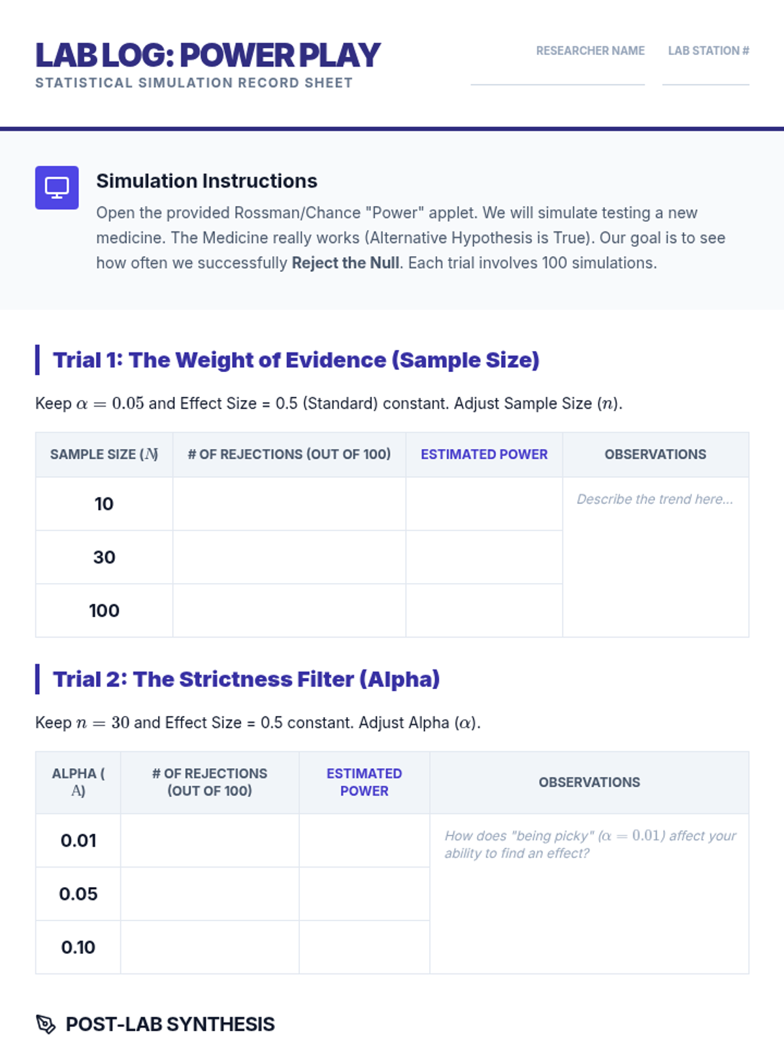This screenshot has height=1046, width=784.
Task: Click estimated power cell for alpha 0.05
Action: pyautogui.click(x=365, y=894)
